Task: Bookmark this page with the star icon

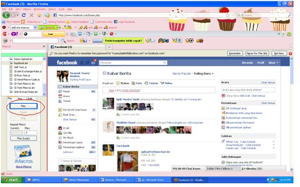Action: point(227,15)
